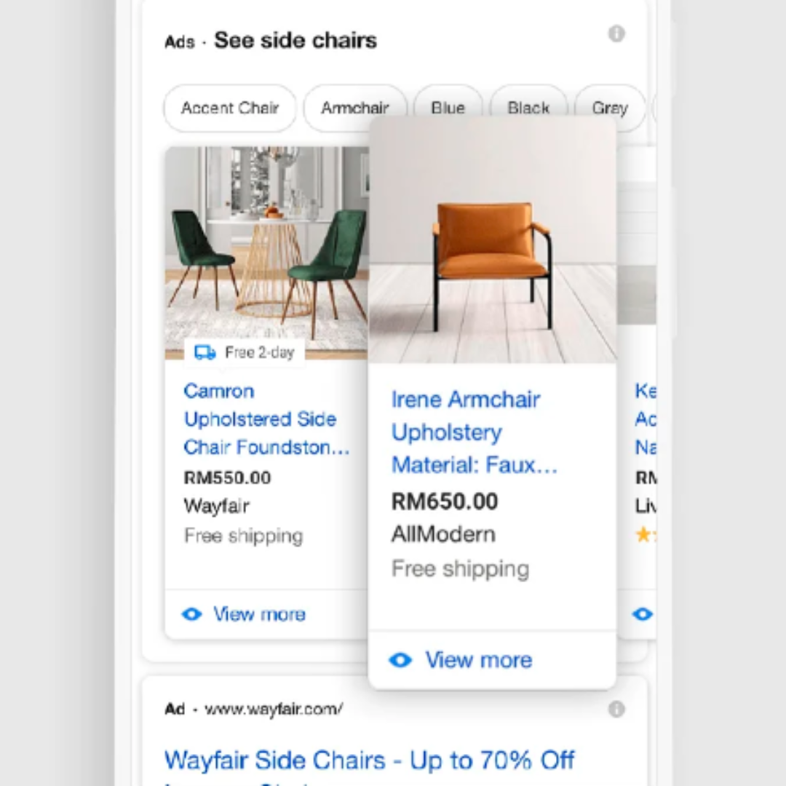
Task: Click the eye icon under Irene Armchair
Action: coord(400,660)
